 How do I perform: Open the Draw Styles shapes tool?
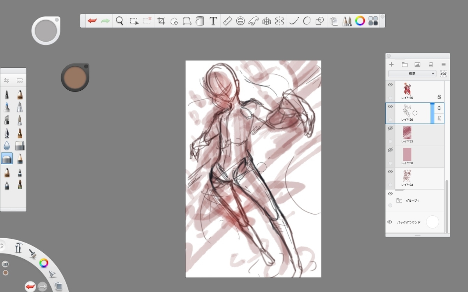pos(319,21)
